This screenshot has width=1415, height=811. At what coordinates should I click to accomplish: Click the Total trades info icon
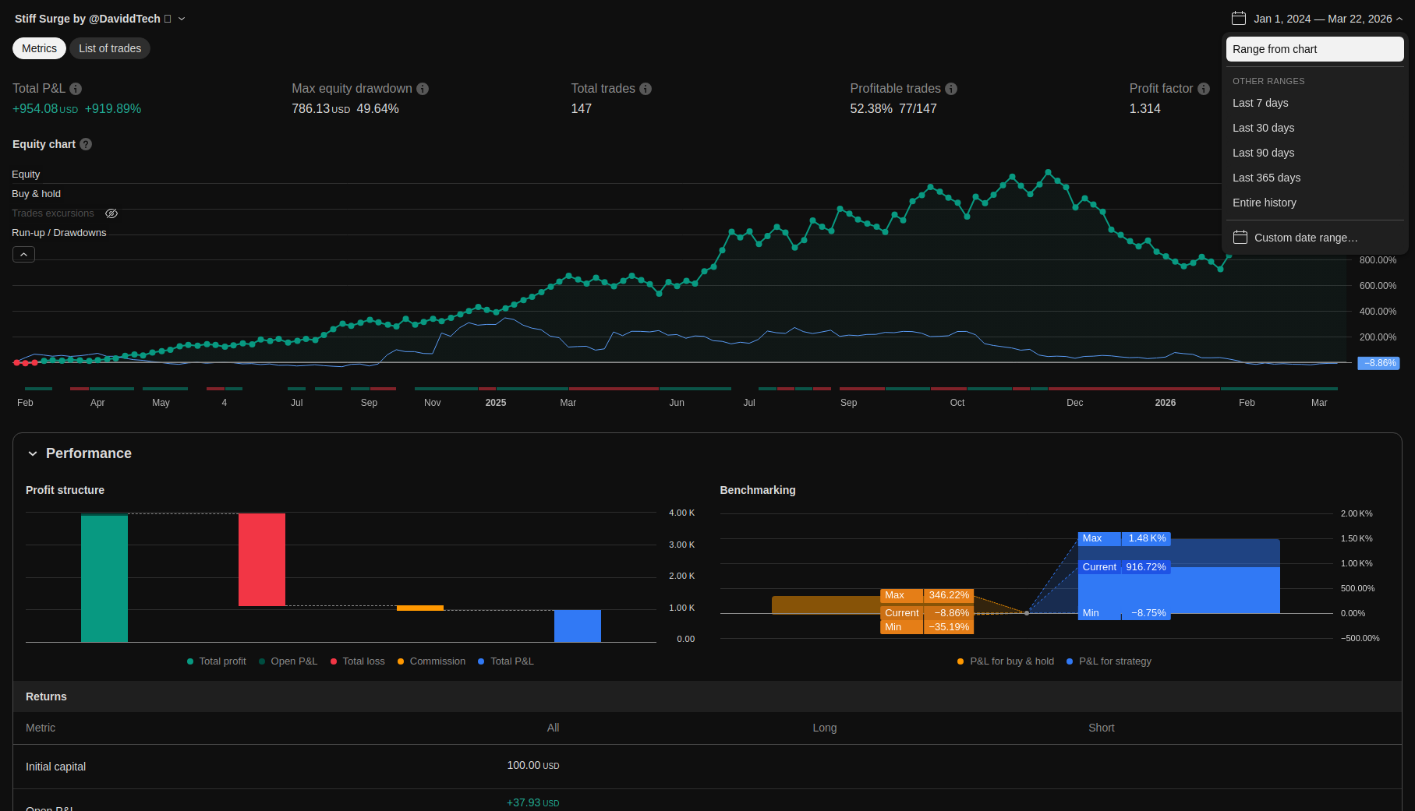point(646,89)
